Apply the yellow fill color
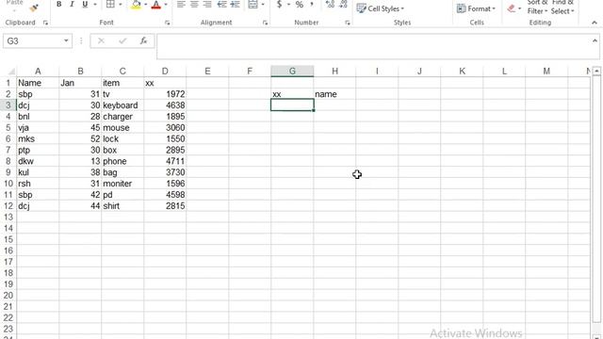The image size is (603, 339). (136, 5)
